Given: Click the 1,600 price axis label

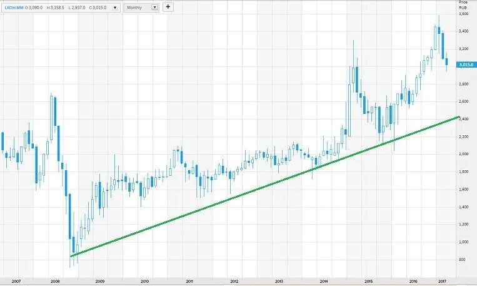Looking at the screenshot, I should click(x=464, y=189).
